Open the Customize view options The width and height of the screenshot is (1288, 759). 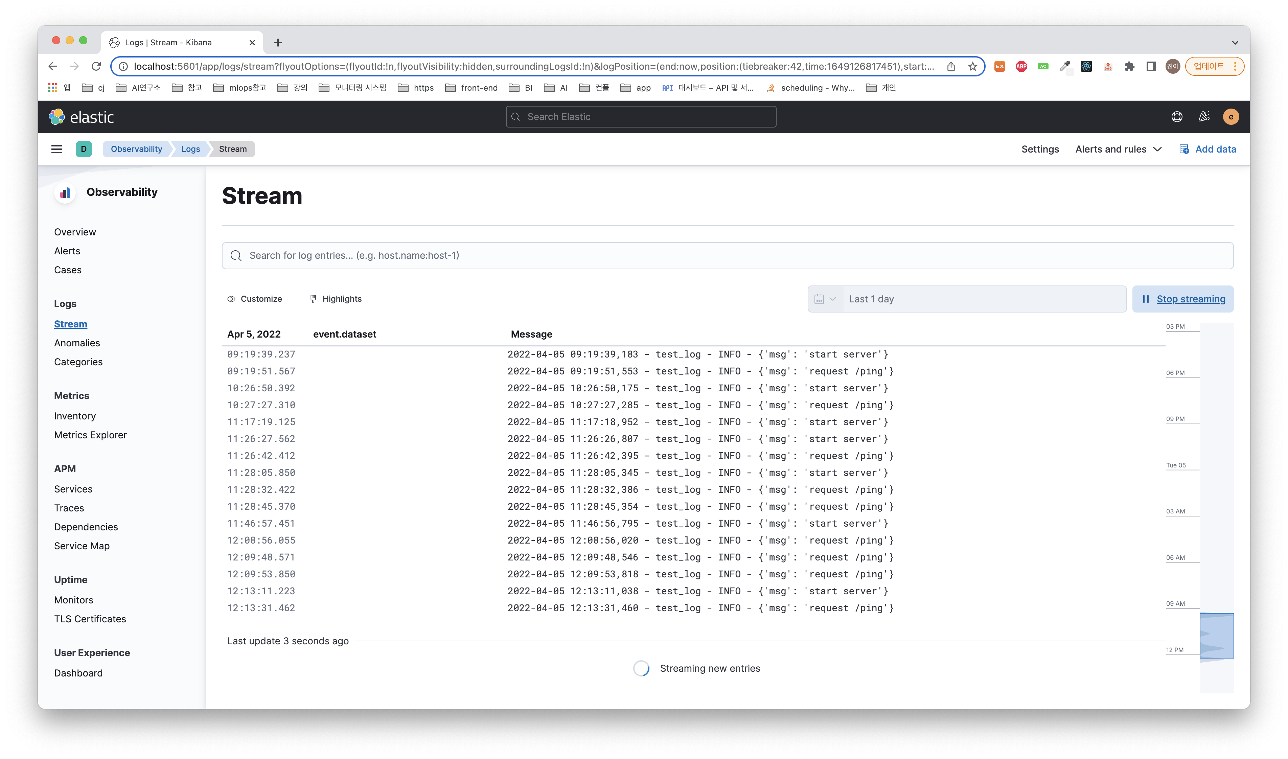tap(254, 299)
